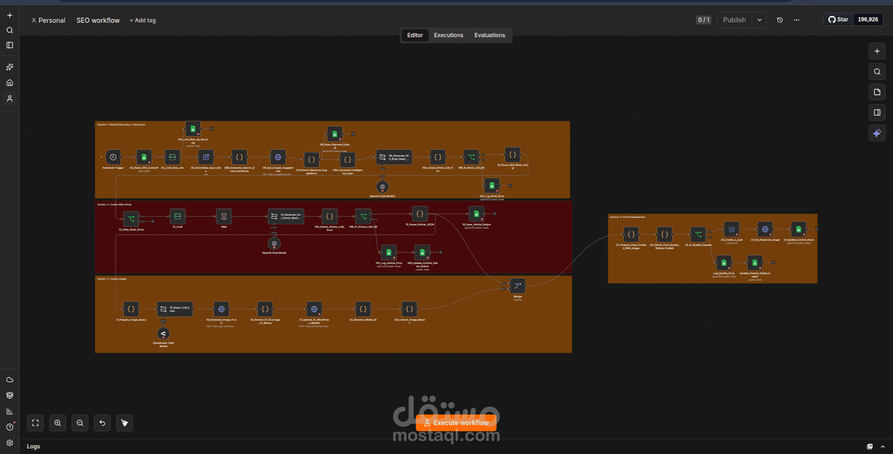Select the Schedule Trigger node
Viewport: 893px width, 454px height.
[x=113, y=157]
